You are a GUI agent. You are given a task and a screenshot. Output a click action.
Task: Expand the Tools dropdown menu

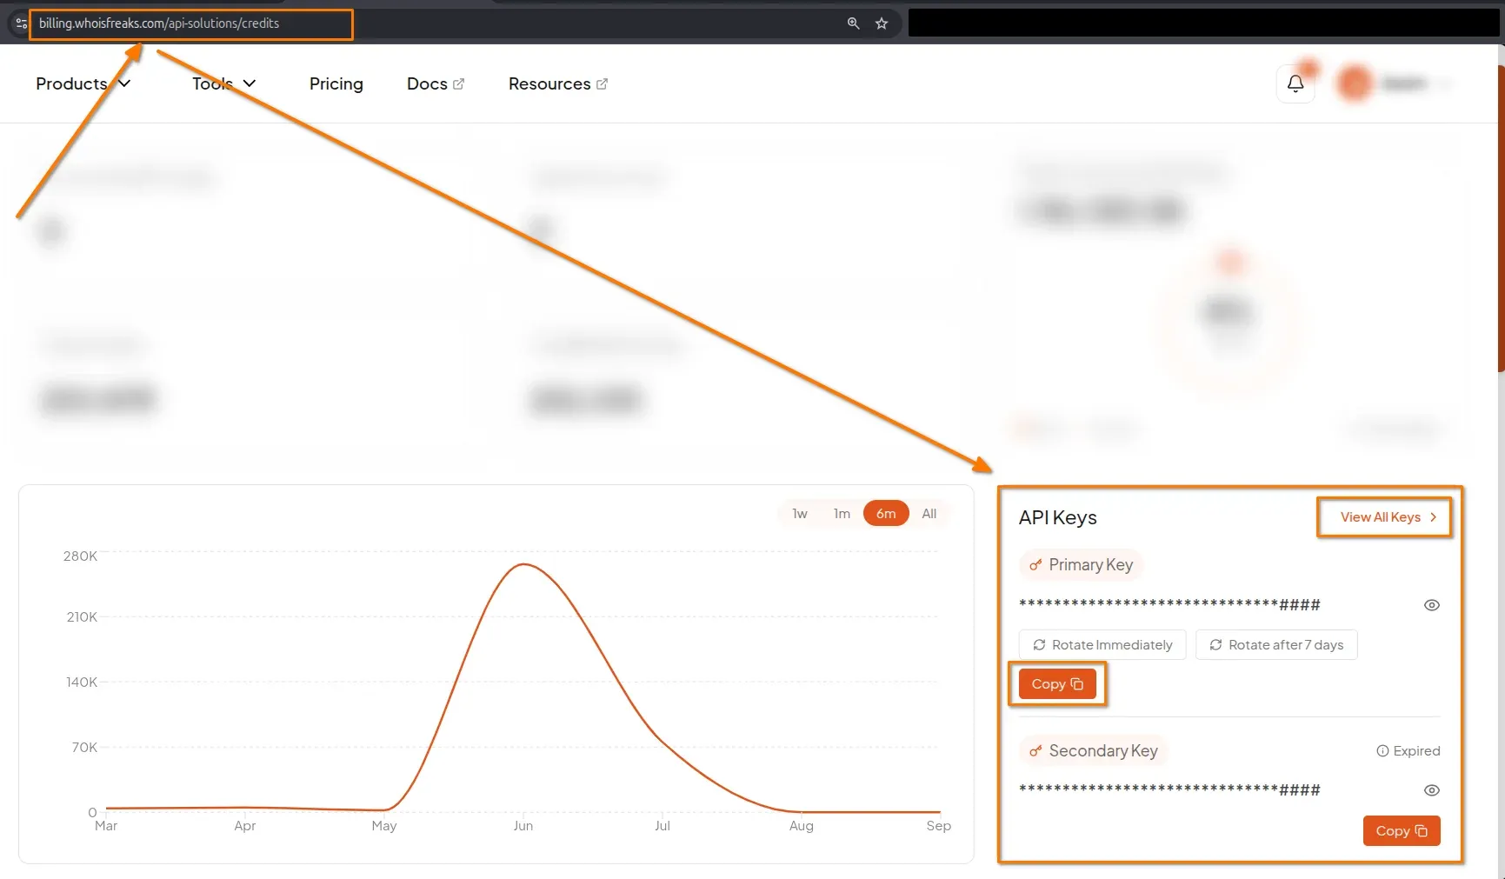[x=224, y=83]
